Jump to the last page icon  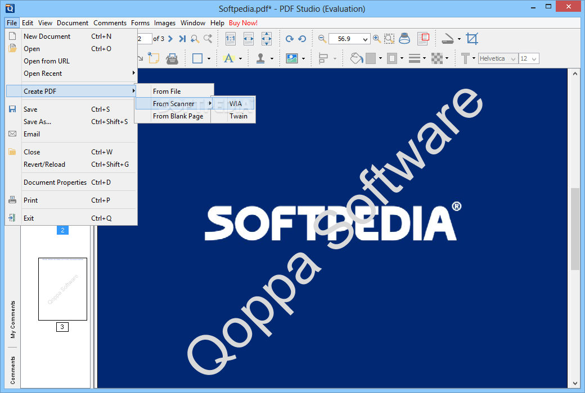coord(182,39)
